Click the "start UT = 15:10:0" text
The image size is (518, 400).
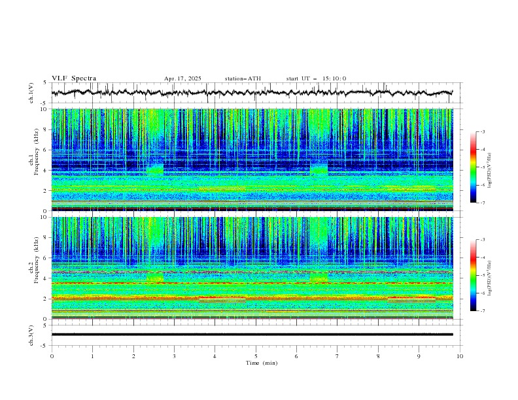click(x=316, y=78)
